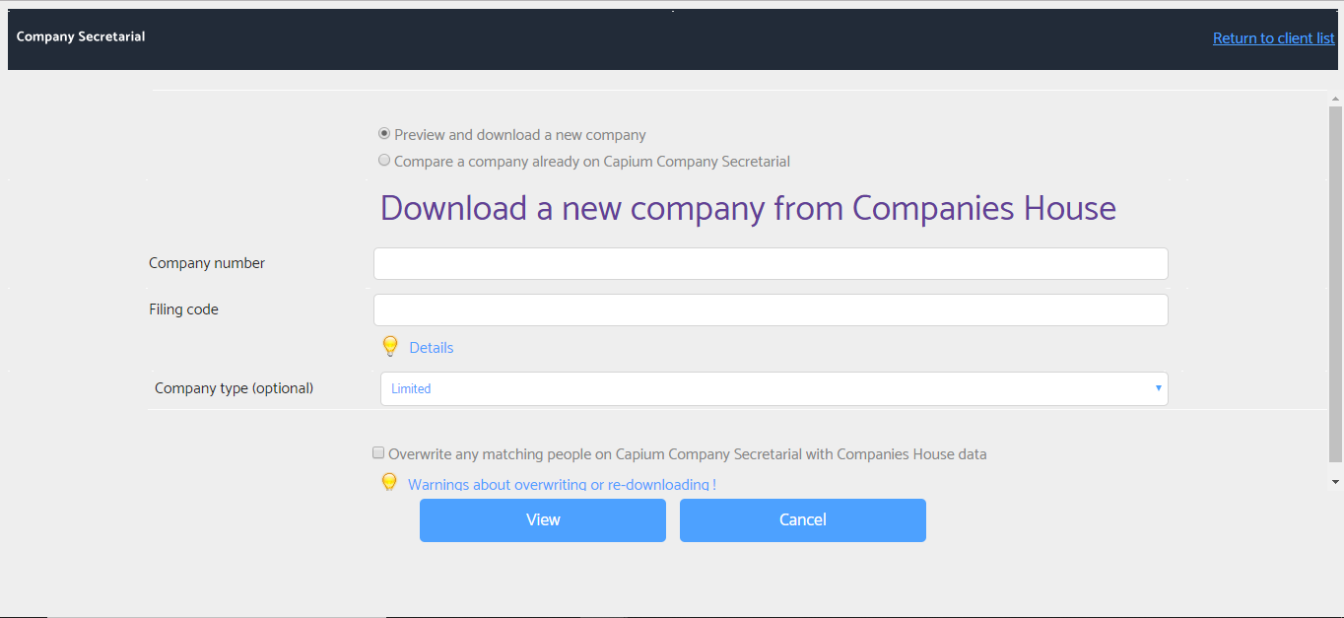The image size is (1344, 618).
Task: Click the View button
Action: tap(543, 520)
